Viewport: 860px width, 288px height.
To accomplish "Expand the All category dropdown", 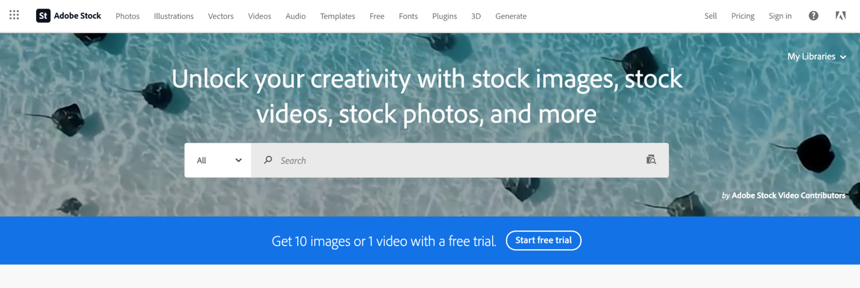I will pyautogui.click(x=218, y=160).
